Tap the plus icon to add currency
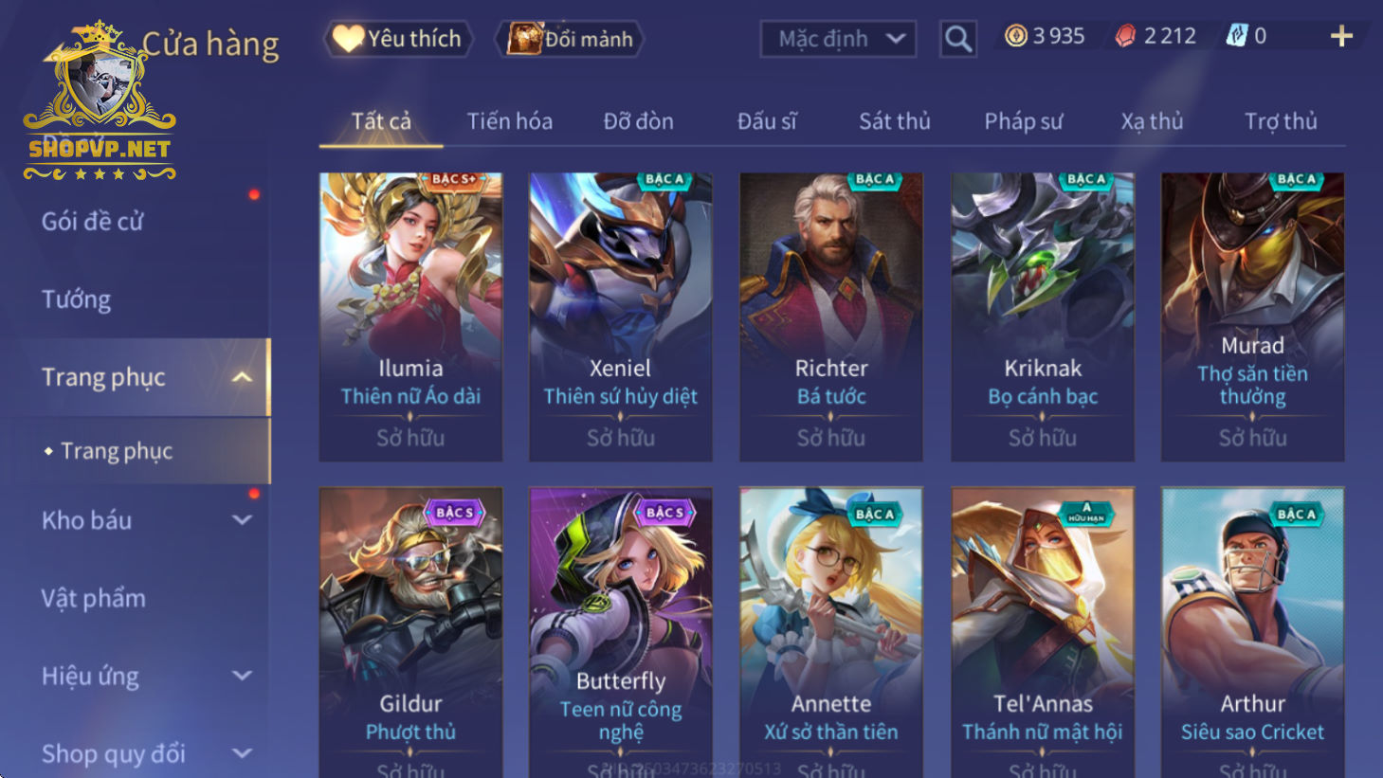 coord(1341,36)
